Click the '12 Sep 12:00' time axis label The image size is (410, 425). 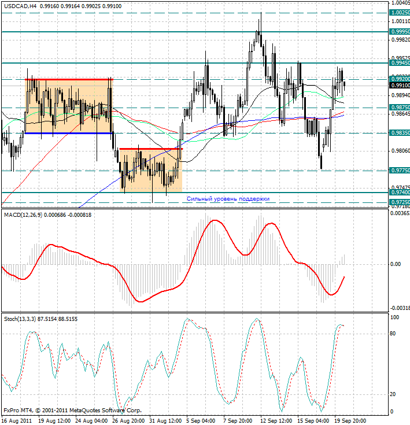pos(275,420)
